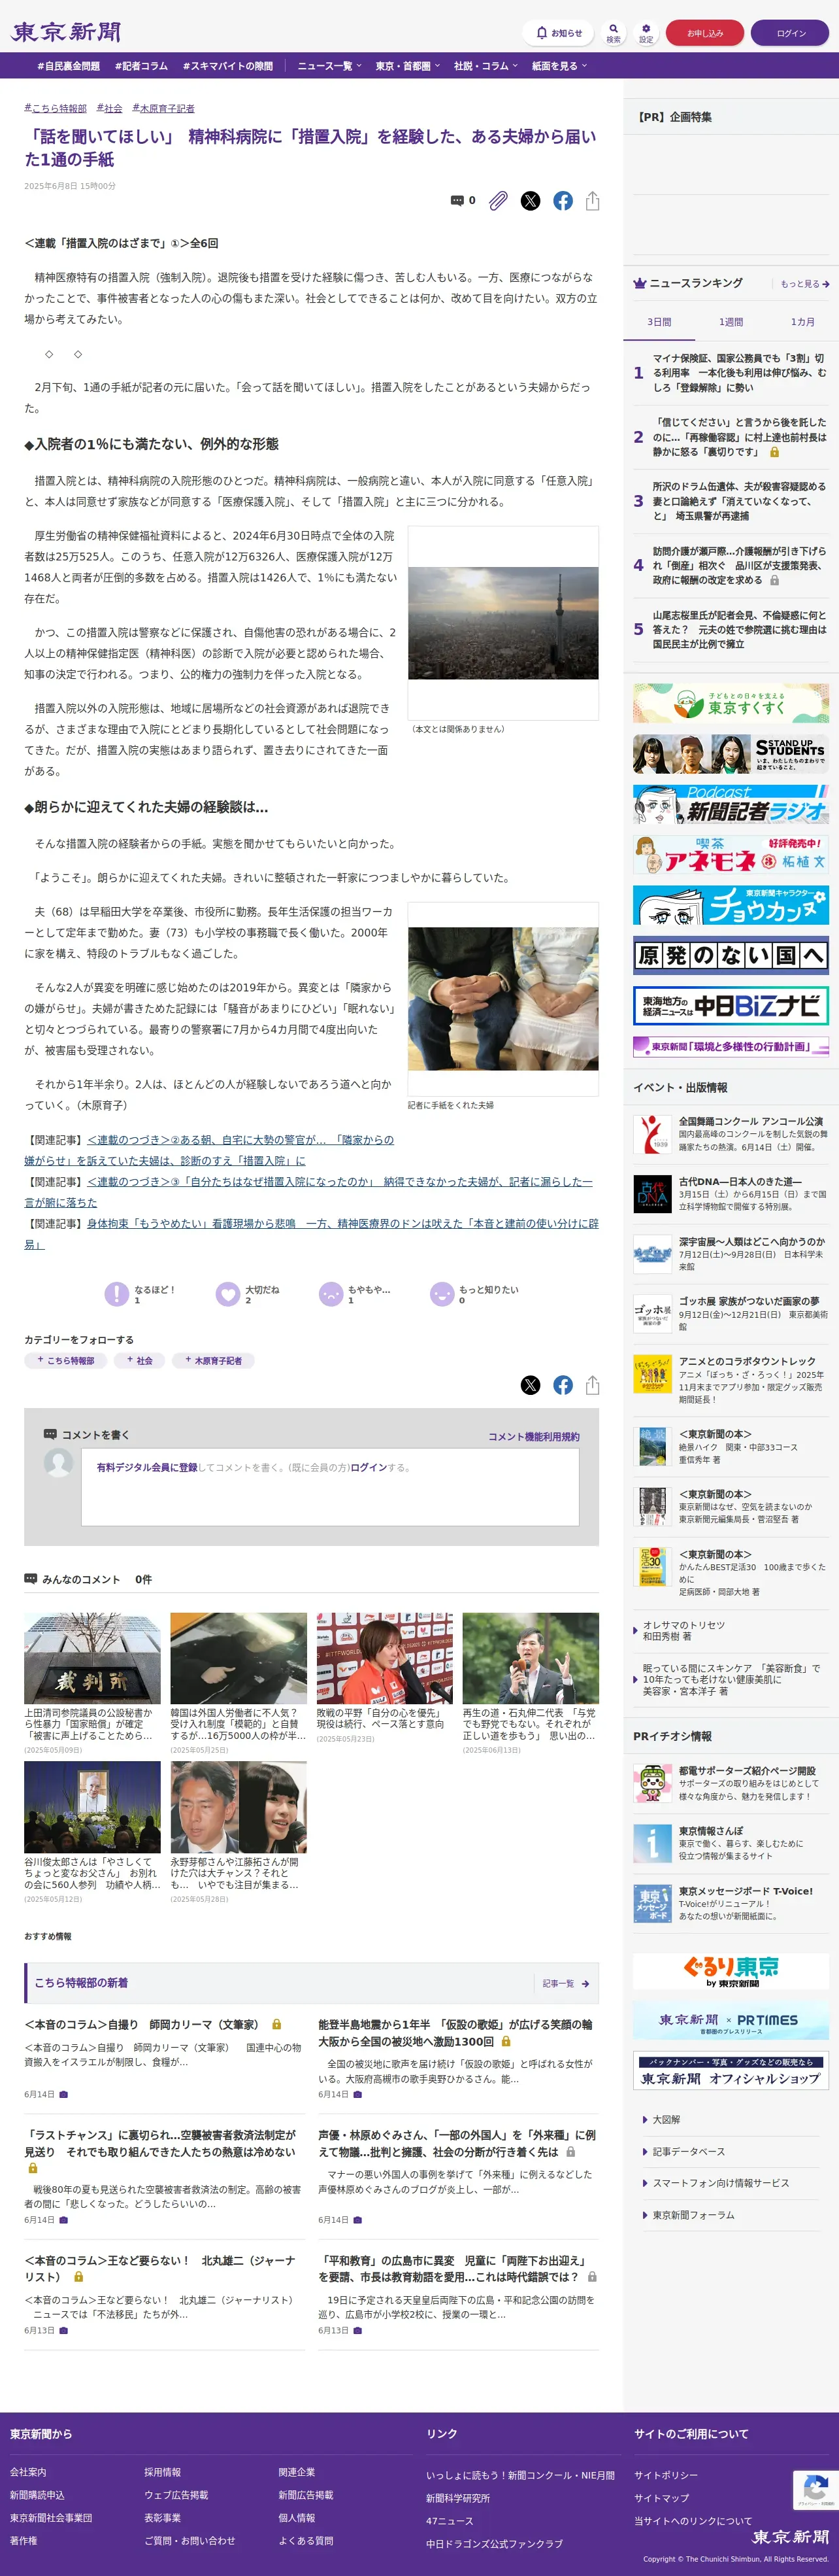Click the #こちら特報部 tag above headline
Image resolution: width=839 pixels, height=2576 pixels.
(55, 108)
